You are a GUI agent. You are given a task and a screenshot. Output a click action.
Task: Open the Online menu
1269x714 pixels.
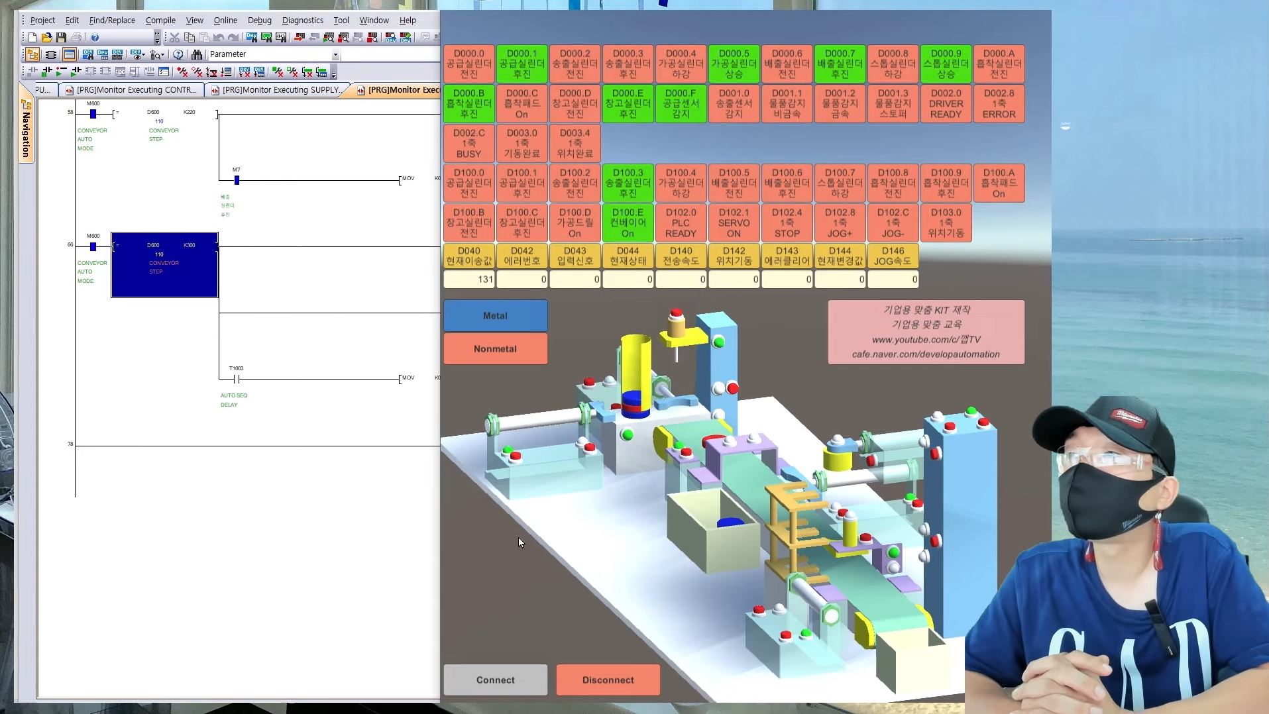pos(225,21)
